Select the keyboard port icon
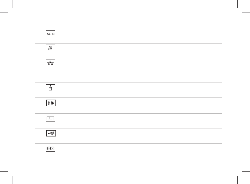 [51, 118]
